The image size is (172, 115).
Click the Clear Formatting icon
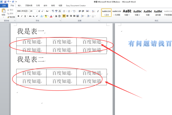(x=53, y=11)
